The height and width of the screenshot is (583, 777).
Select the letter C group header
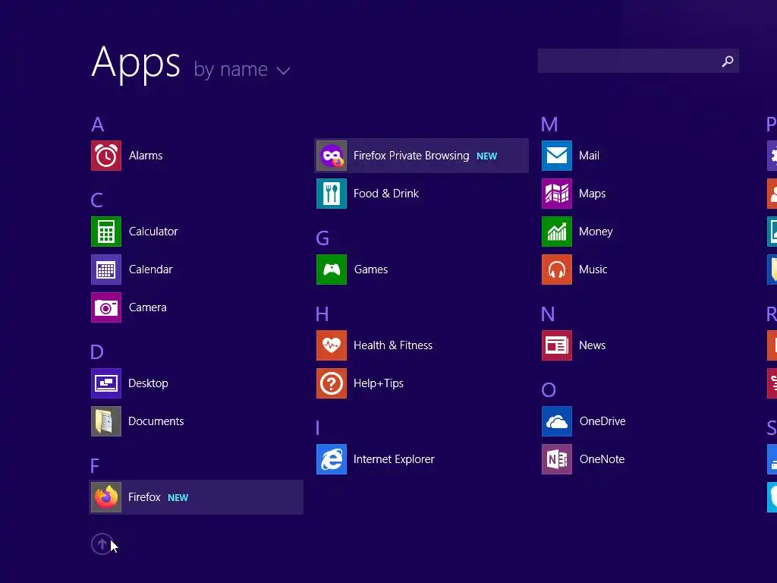97,200
